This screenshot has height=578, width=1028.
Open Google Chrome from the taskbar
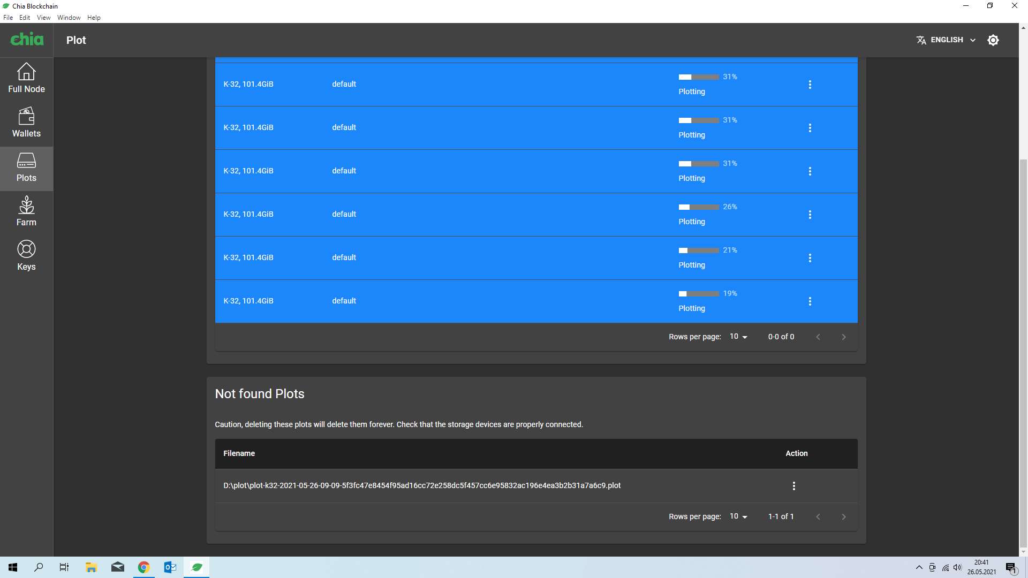[x=143, y=567]
